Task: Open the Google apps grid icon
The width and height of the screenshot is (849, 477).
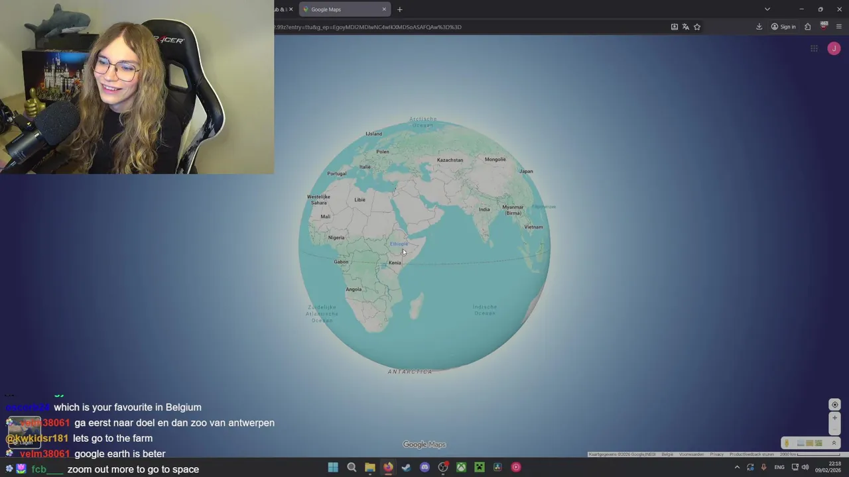Action: 814,48
